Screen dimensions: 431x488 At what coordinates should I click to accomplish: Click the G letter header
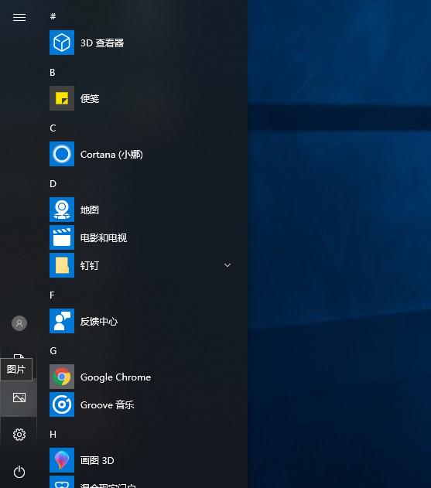coord(53,351)
